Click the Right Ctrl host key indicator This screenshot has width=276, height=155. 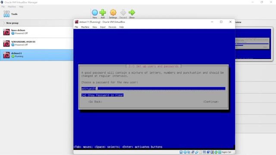[x=226, y=152]
